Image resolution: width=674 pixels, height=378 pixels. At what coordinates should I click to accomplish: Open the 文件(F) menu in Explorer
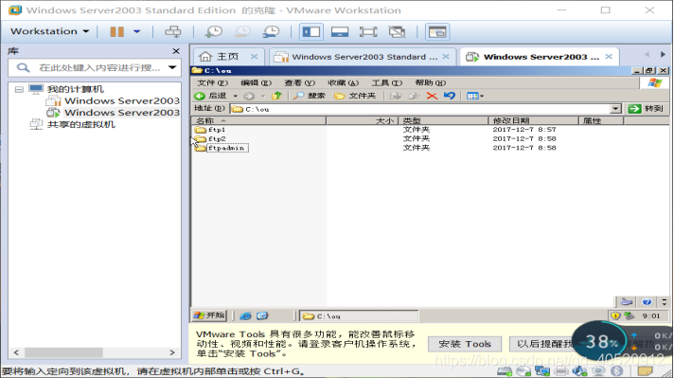pyautogui.click(x=212, y=82)
